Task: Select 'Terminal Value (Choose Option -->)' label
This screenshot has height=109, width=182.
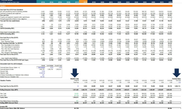Action: (10, 67)
